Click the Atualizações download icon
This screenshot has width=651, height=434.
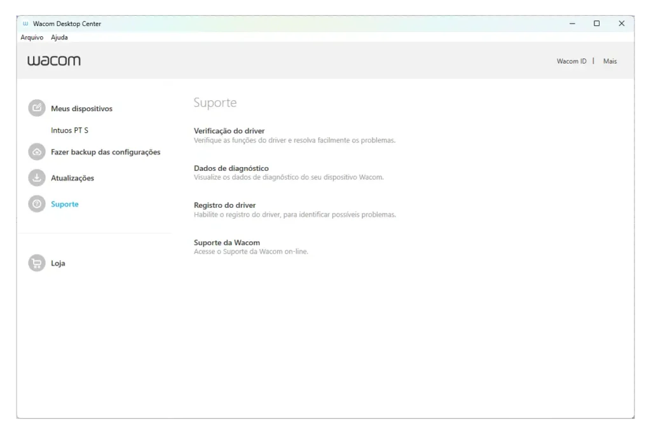coord(36,178)
